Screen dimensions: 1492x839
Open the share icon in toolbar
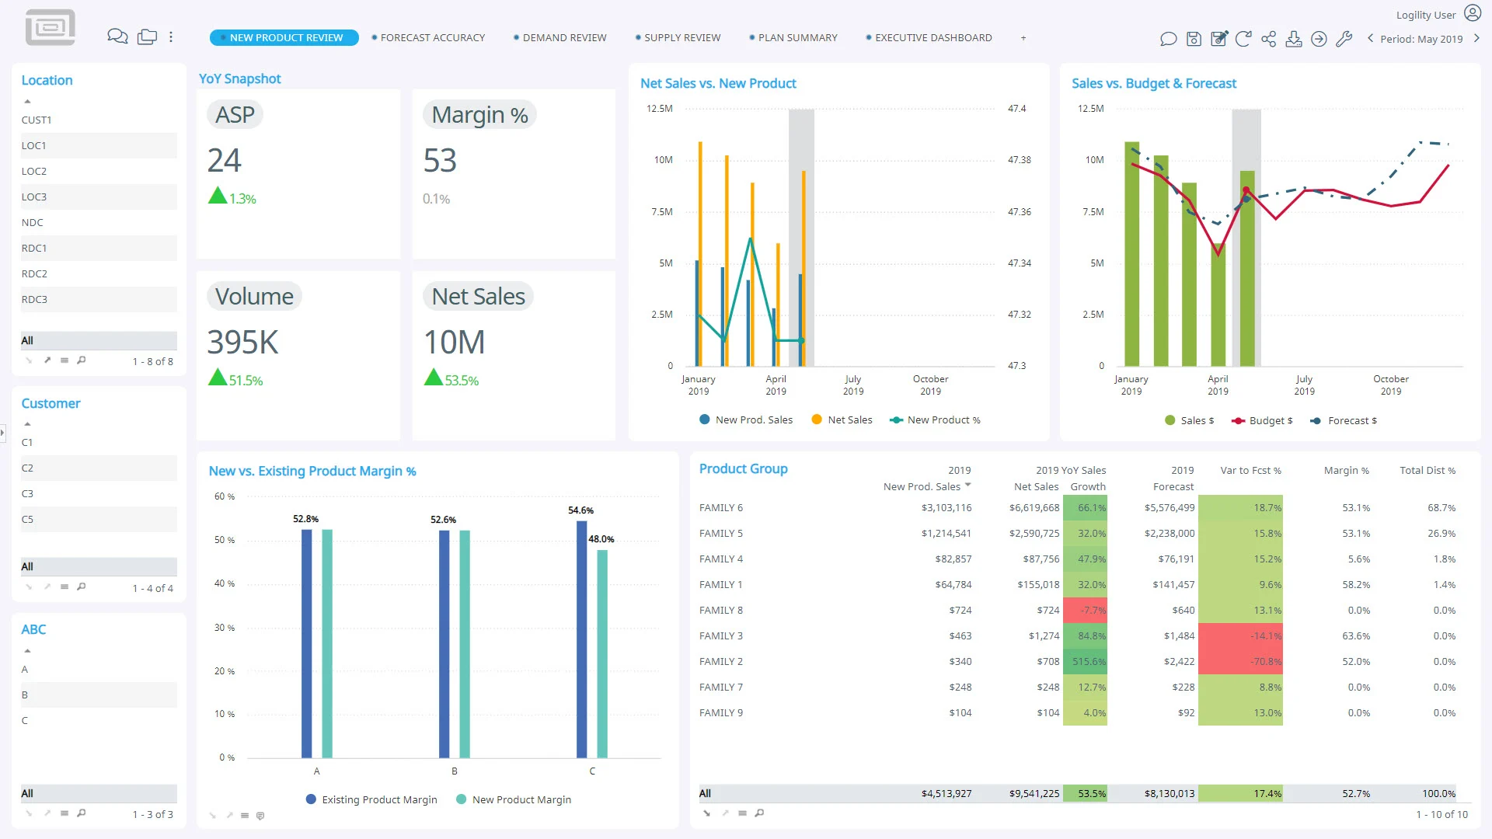(1268, 39)
